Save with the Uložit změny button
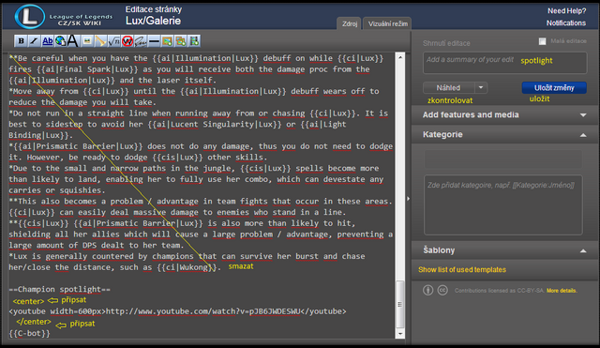The width and height of the screenshot is (600, 348). (x=554, y=87)
